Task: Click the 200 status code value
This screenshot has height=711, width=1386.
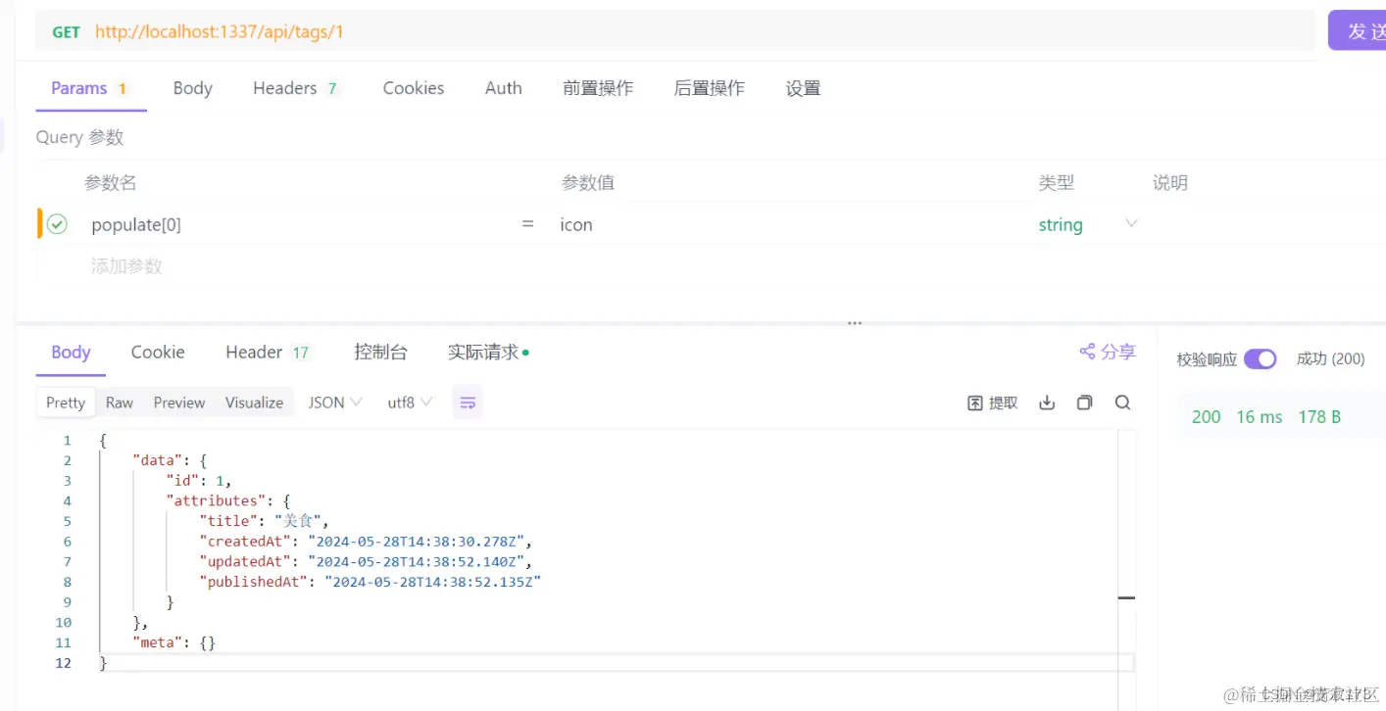Action: pyautogui.click(x=1206, y=417)
